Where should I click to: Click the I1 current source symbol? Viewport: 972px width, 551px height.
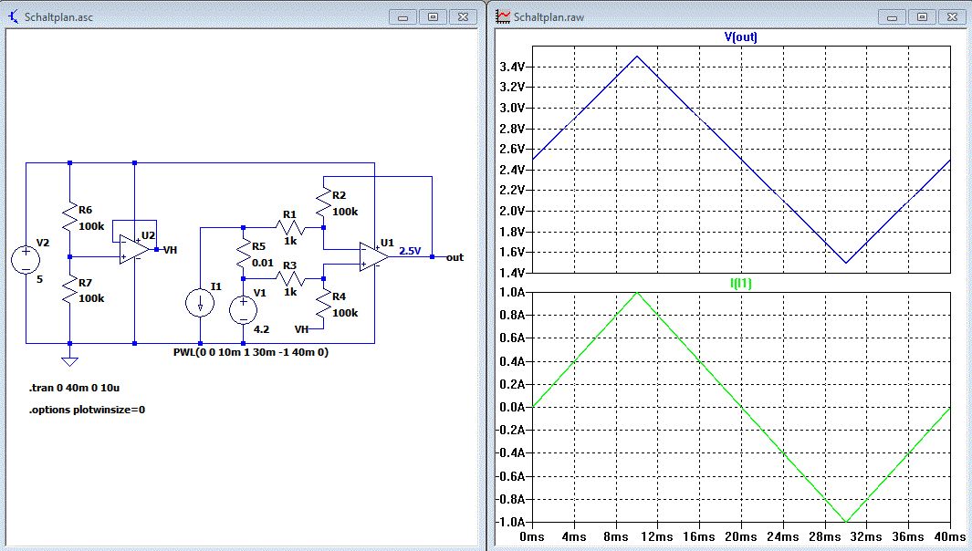(x=199, y=304)
